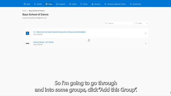Click the Bays School of Dance breadcrumb

click(x=37, y=11)
